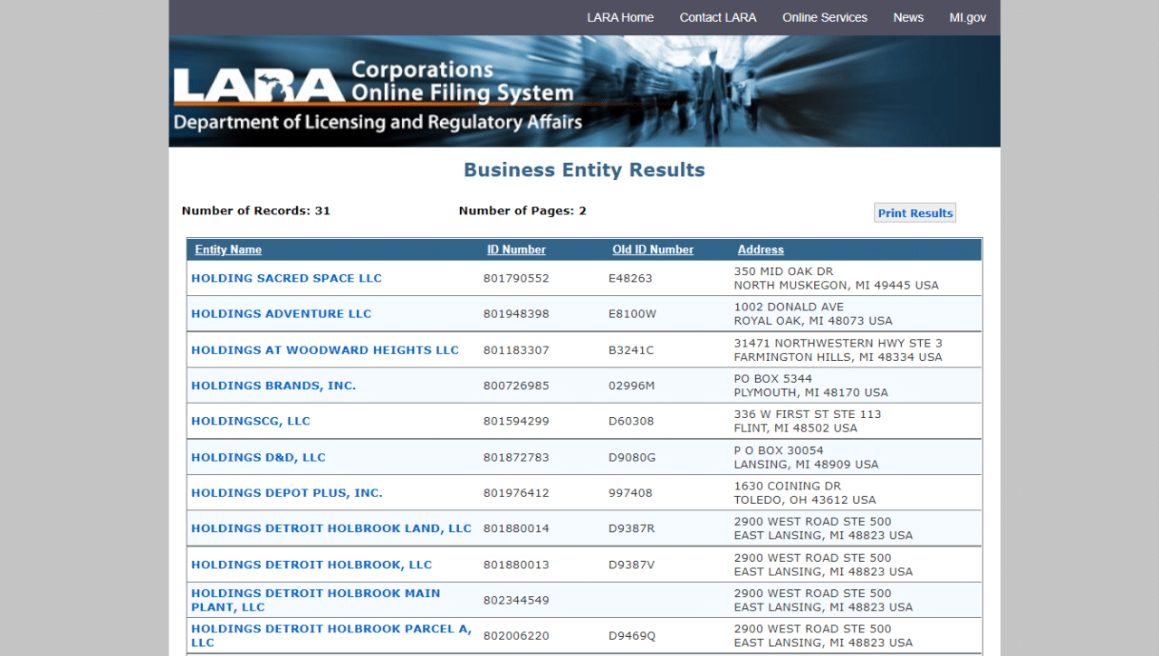The height and width of the screenshot is (656, 1159).
Task: Visit MI.gov from top bar
Action: (x=968, y=17)
